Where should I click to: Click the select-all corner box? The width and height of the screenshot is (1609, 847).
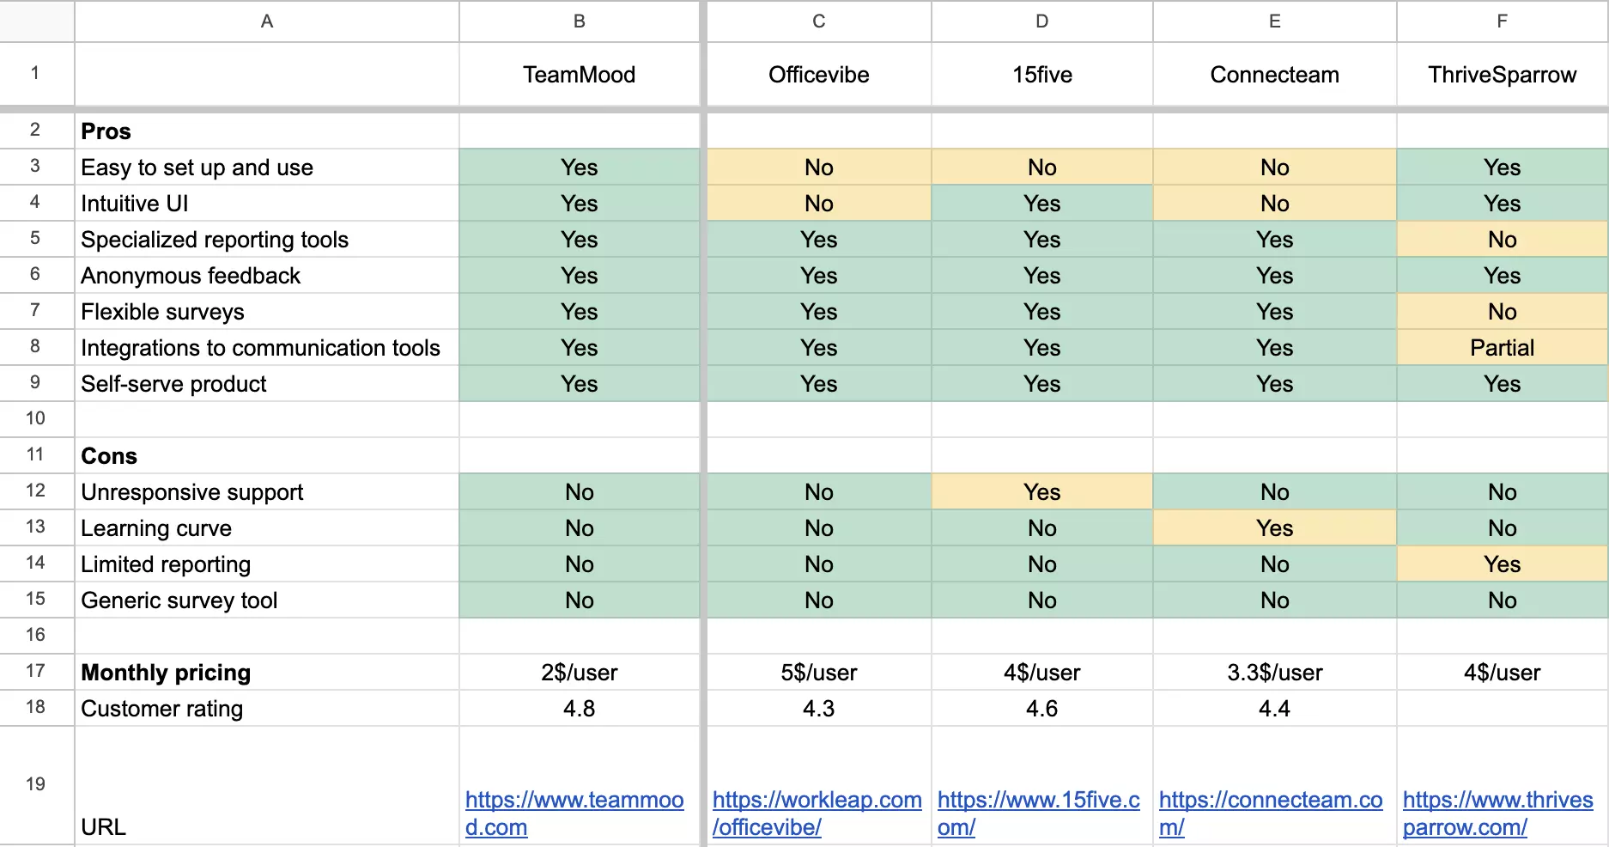coord(36,21)
